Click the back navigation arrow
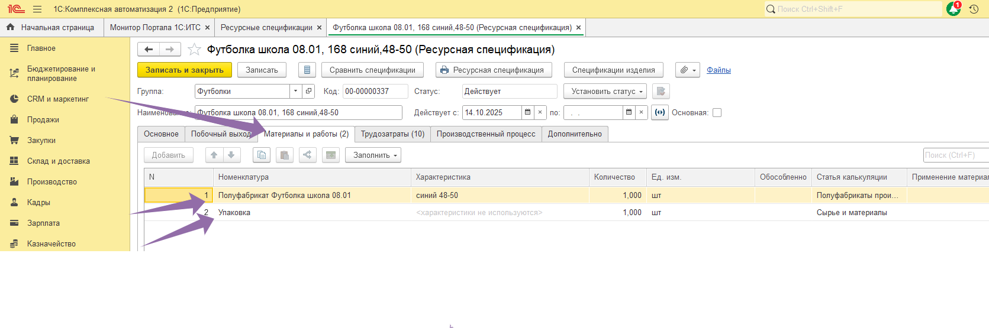Screen dimensions: 989x328 tap(149, 50)
